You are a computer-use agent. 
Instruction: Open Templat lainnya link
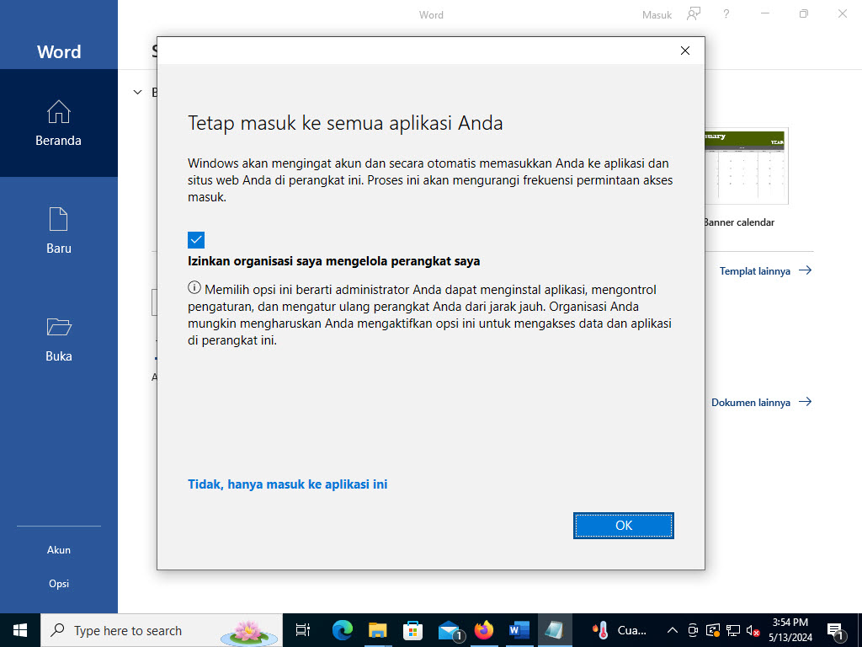point(756,270)
